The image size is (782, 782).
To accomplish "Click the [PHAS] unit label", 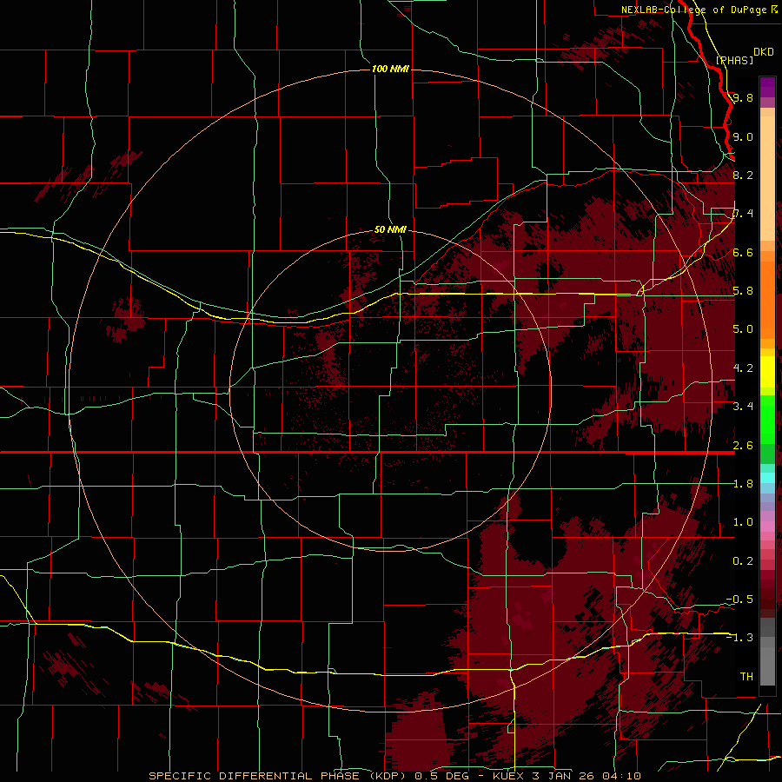I will pos(734,60).
